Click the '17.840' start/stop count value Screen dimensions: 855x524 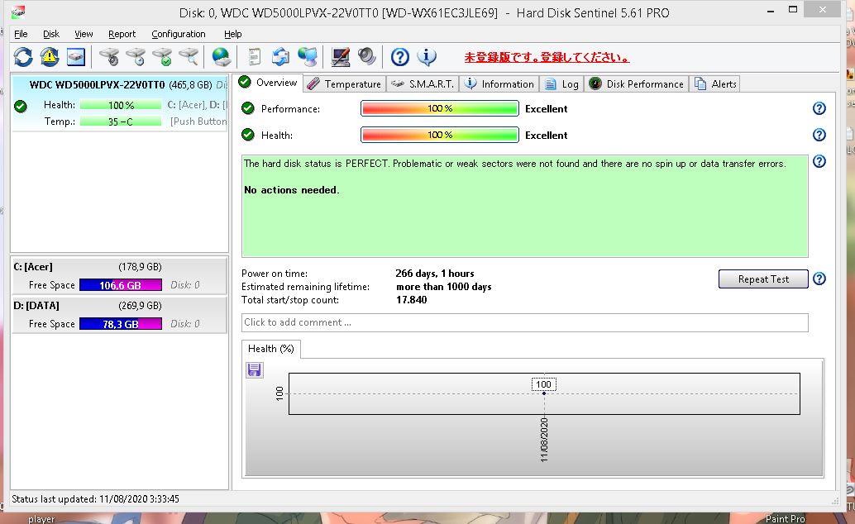pyautogui.click(x=411, y=300)
